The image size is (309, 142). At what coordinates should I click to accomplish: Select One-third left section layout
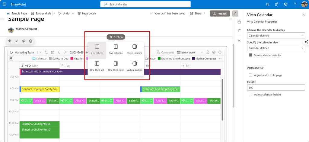tap(97, 67)
